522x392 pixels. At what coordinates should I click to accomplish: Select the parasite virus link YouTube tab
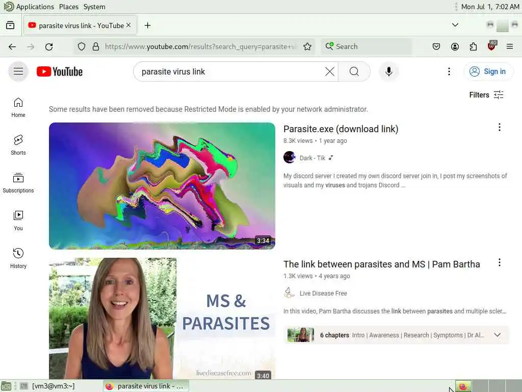pyautogui.click(x=80, y=26)
